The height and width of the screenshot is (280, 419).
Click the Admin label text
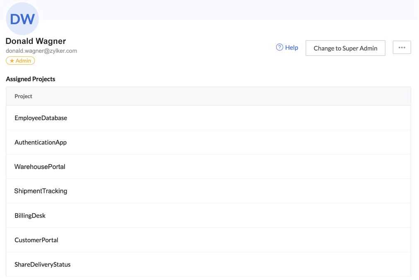pyautogui.click(x=24, y=61)
